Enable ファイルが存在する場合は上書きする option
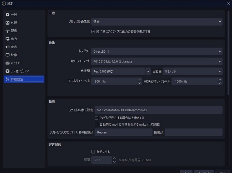The image size is (232, 173). 96,117
